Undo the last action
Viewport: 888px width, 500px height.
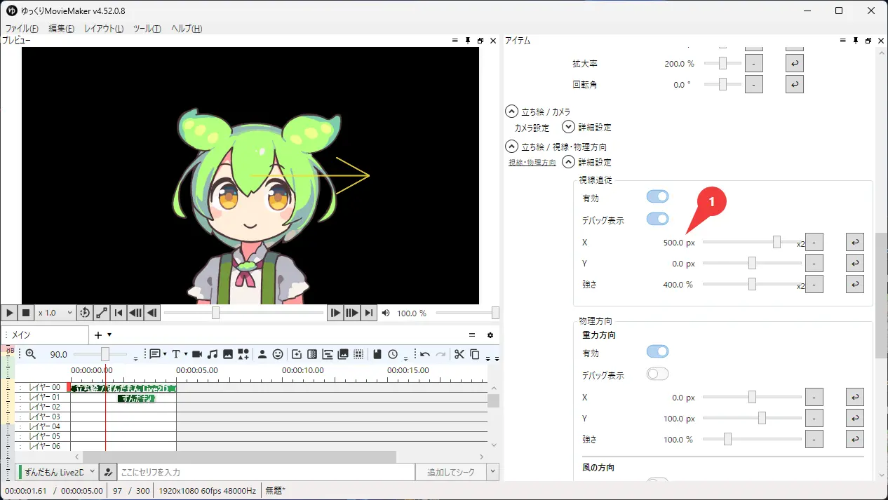(425, 354)
